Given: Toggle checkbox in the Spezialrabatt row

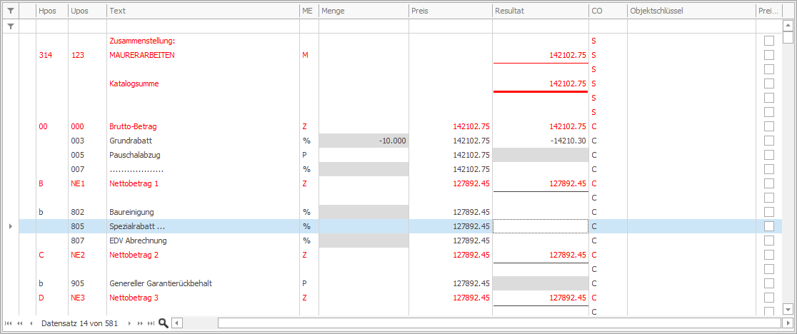Looking at the screenshot, I should tap(769, 226).
